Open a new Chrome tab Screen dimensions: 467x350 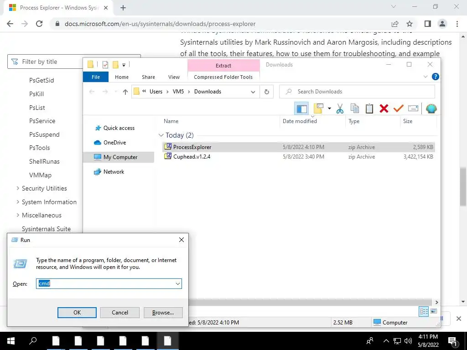pyautogui.click(x=123, y=8)
